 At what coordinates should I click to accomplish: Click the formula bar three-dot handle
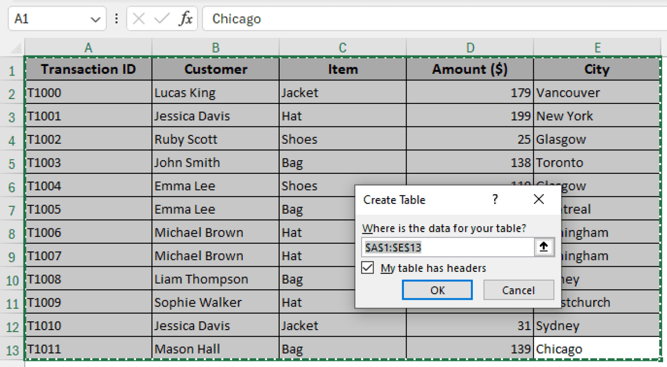coord(116,19)
